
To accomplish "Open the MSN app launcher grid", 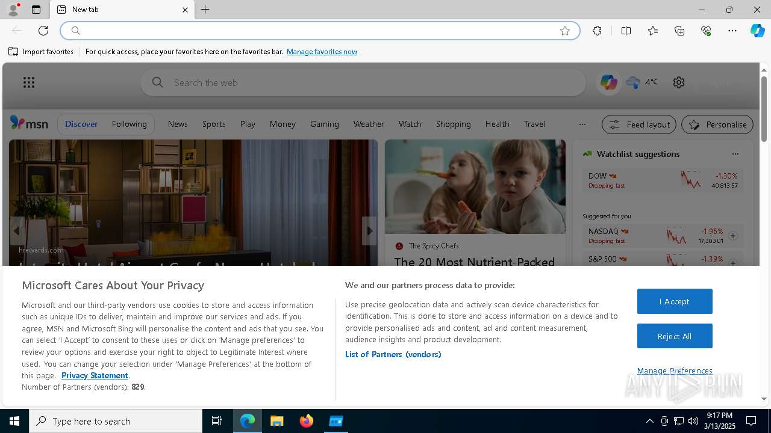I will point(29,82).
